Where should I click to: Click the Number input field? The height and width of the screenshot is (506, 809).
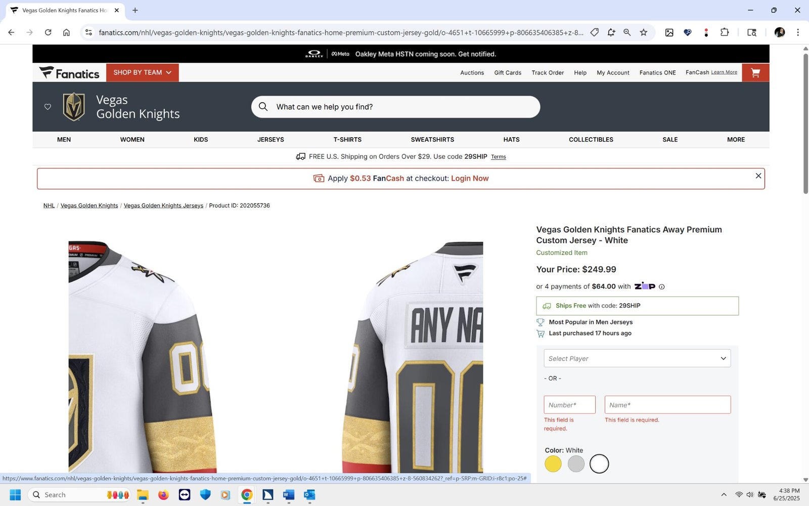569,405
